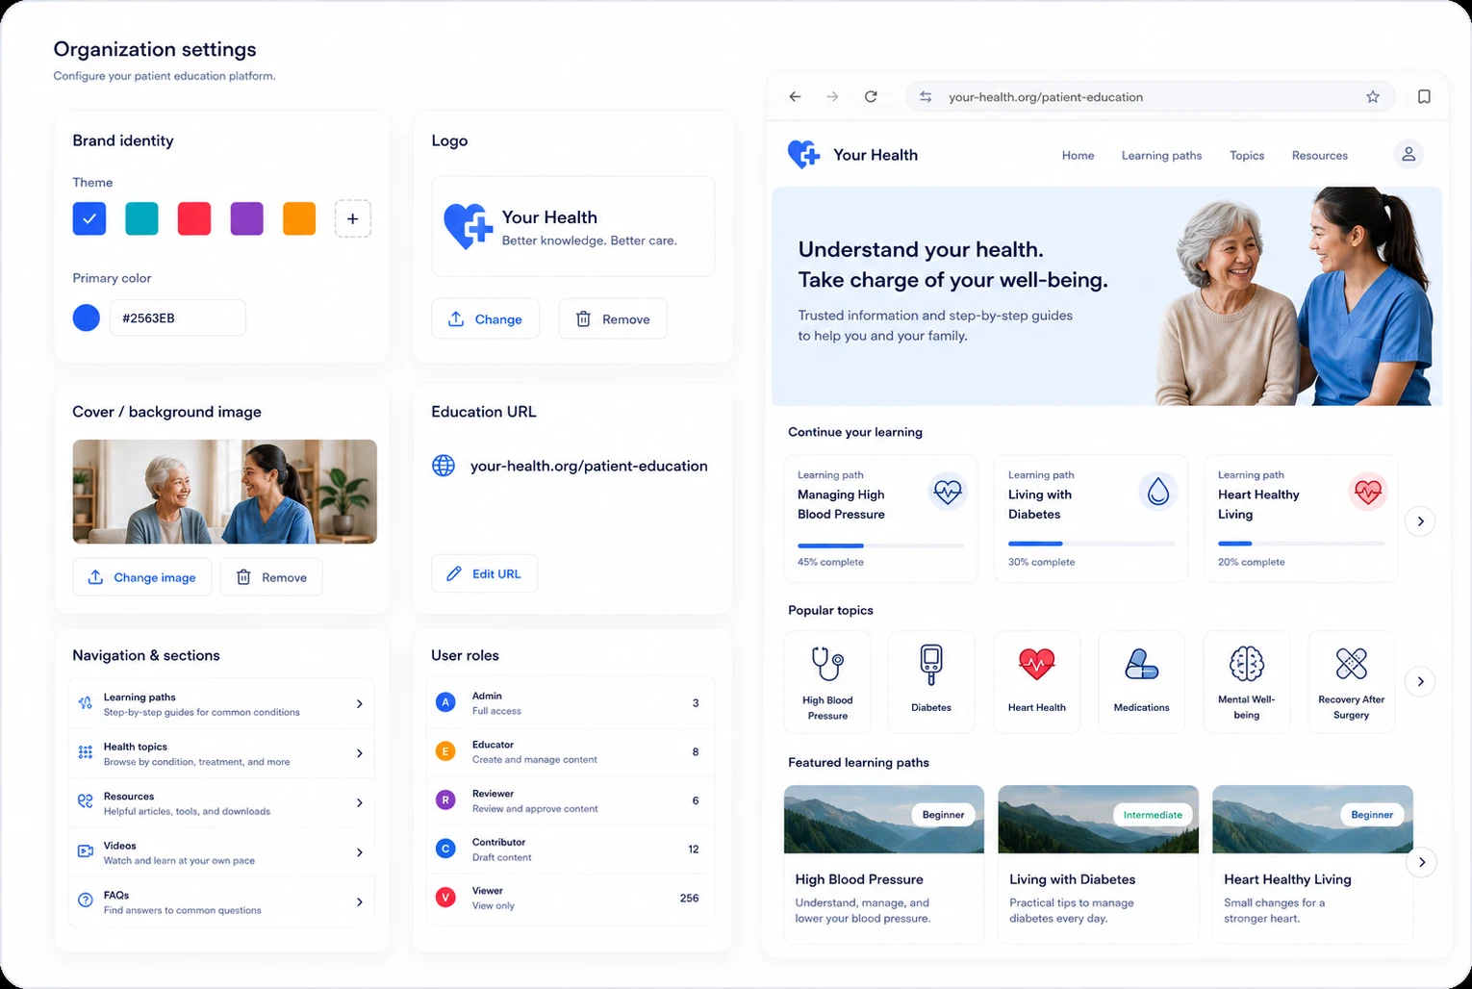
Task: Show more Continue your learning cards
Action: click(x=1420, y=521)
